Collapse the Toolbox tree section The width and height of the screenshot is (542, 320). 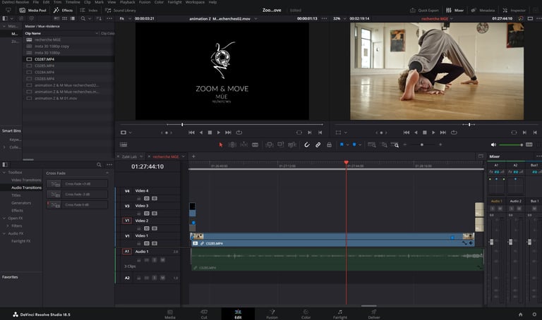(x=4, y=173)
